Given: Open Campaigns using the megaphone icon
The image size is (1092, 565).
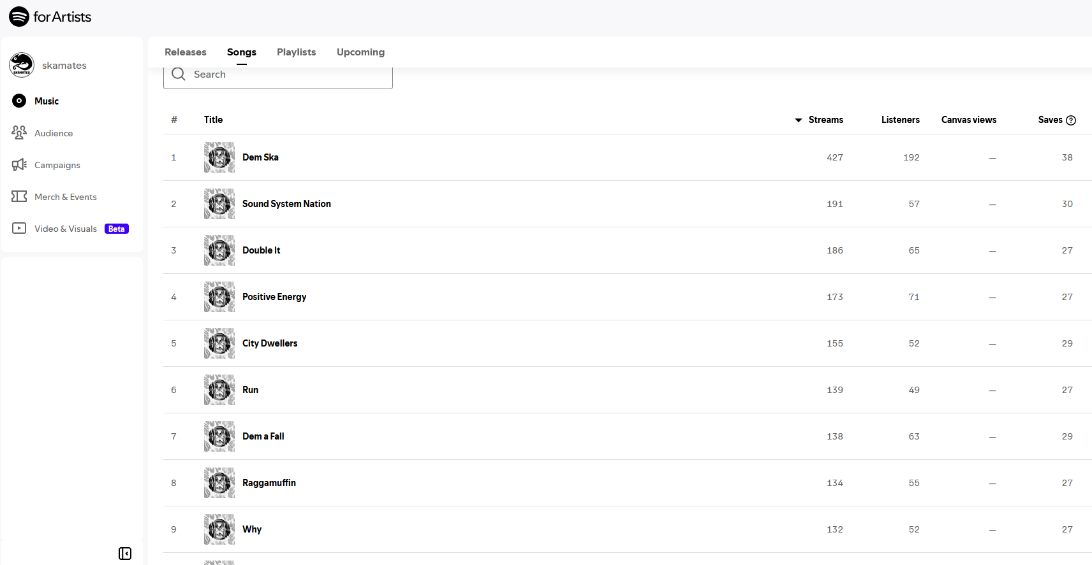Looking at the screenshot, I should point(19,164).
